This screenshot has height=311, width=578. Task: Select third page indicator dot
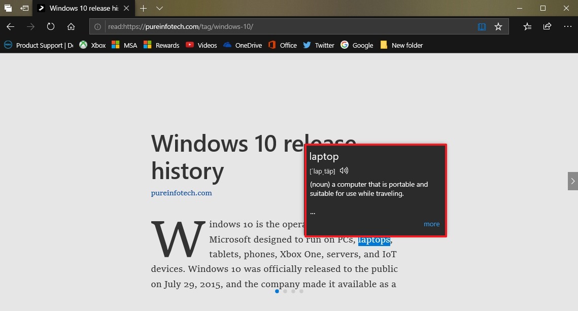click(x=293, y=291)
